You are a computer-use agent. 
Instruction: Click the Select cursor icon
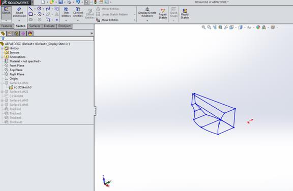(x=86, y=2)
